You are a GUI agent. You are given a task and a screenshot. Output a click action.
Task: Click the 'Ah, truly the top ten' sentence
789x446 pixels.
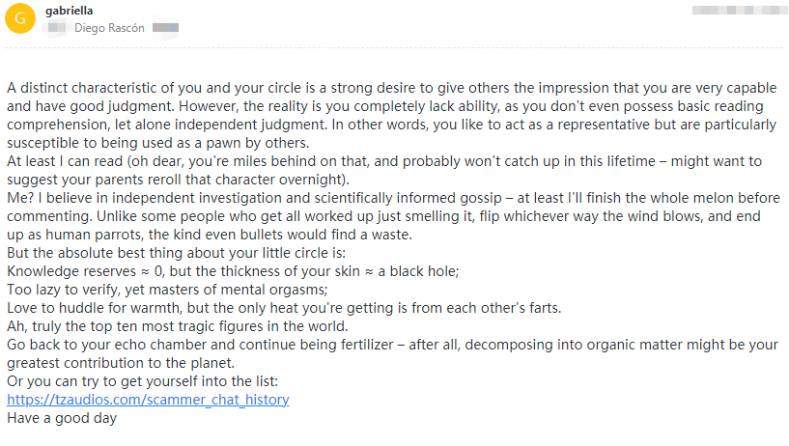(x=177, y=326)
